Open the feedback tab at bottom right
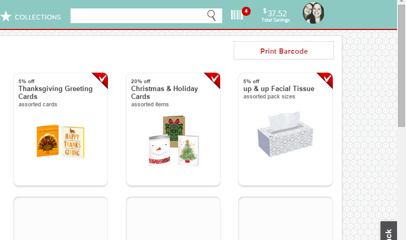Screen dimensions: 406x240 [389, 231]
